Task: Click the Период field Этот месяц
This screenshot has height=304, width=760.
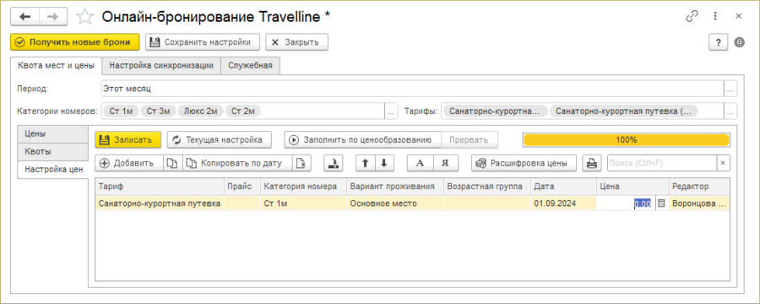Action: click(x=412, y=90)
